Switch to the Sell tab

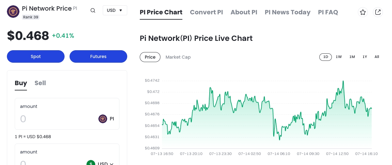(x=40, y=83)
